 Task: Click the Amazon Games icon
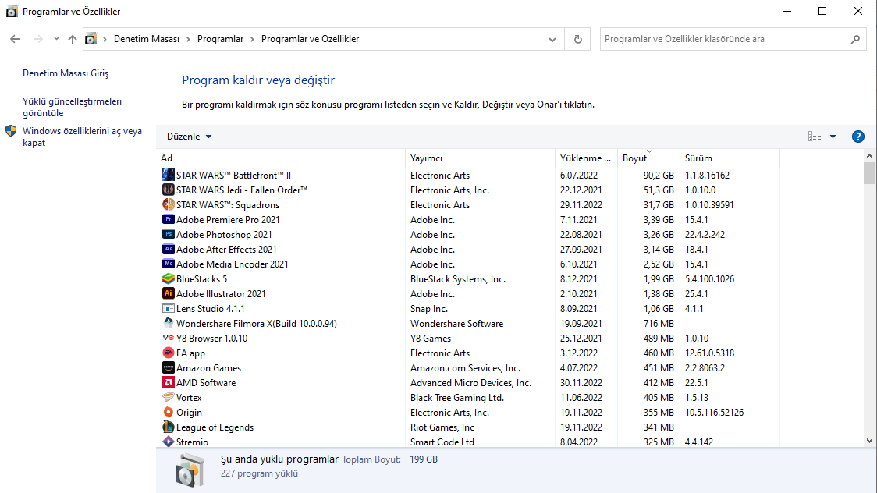168,367
